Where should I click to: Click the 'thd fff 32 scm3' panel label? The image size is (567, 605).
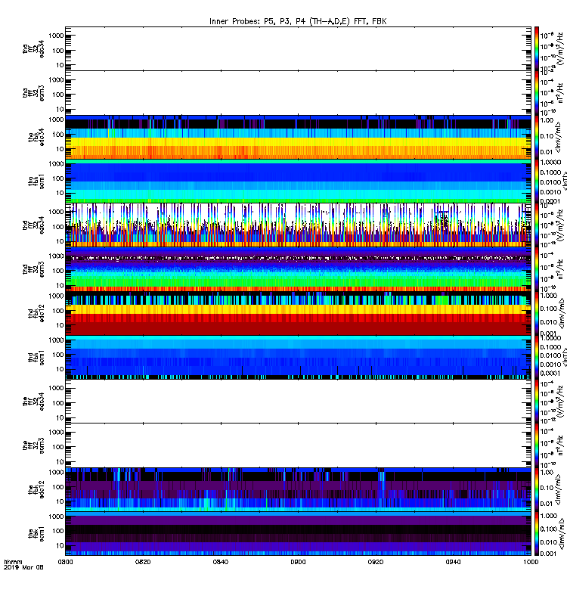pyautogui.click(x=33, y=269)
